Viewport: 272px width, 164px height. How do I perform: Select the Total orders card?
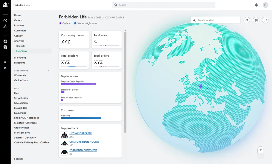tap(107, 60)
